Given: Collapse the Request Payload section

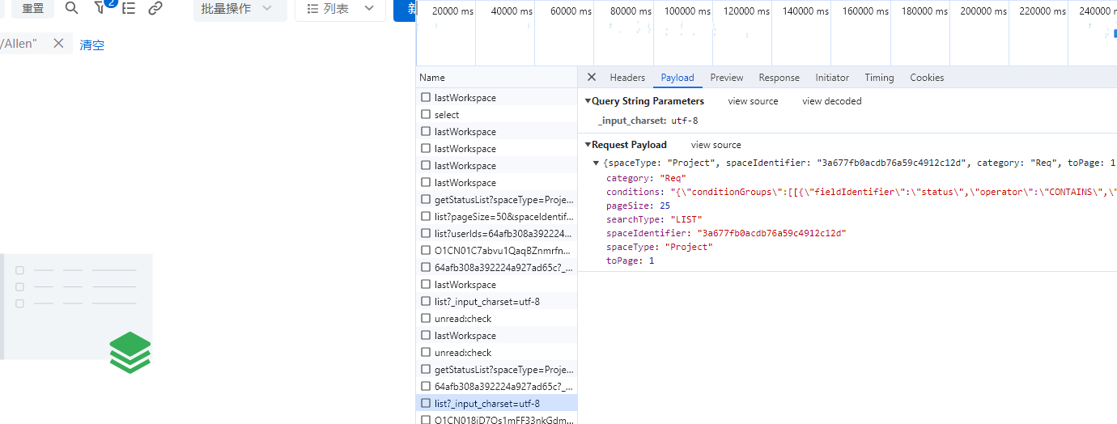Looking at the screenshot, I should (588, 145).
